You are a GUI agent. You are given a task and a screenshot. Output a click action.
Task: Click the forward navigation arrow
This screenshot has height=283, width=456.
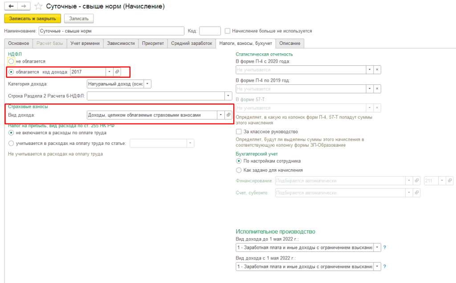[24, 6]
